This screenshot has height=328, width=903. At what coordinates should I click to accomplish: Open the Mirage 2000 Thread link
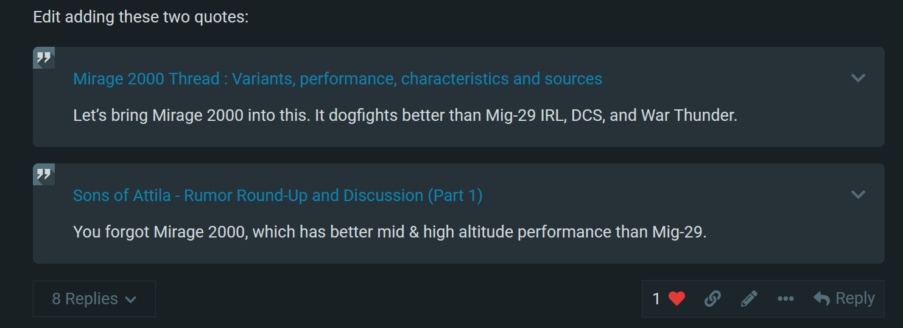tap(337, 79)
